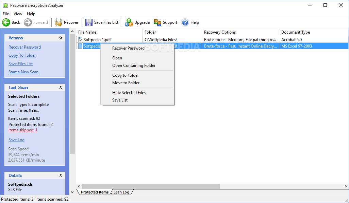
Task: Click the Copy To Folder link in Actions
Action: point(22,55)
